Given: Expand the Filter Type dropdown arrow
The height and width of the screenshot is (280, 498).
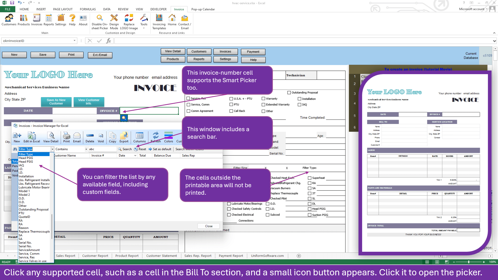Looking at the screenshot, I should (x=52, y=149).
